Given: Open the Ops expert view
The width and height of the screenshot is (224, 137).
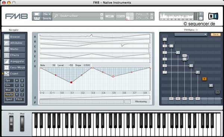Looking at the screenshot, I should coord(9,80).
